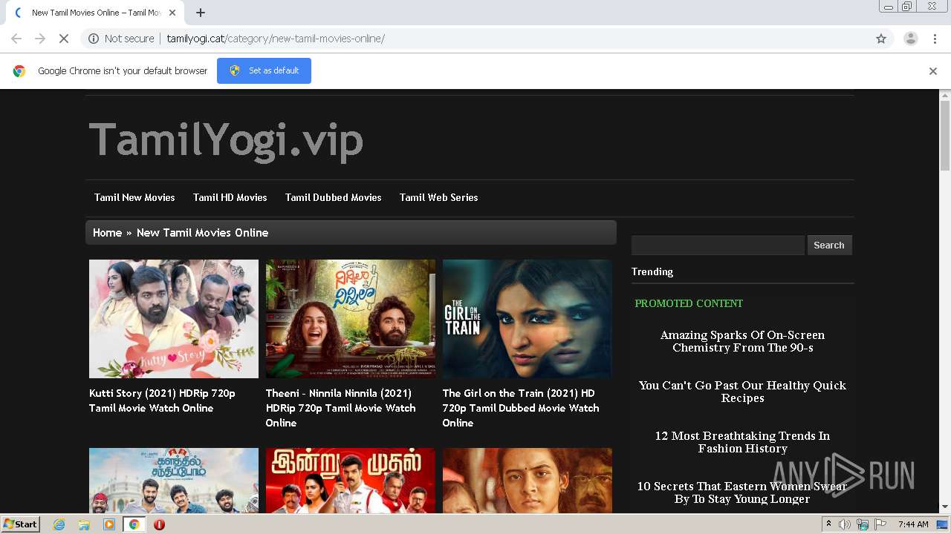Open 10 Secrets Eastern Women article

point(742,492)
